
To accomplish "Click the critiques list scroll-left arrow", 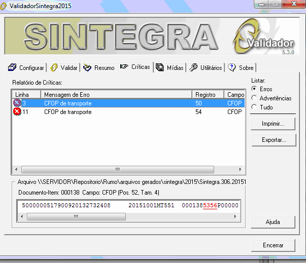I will click(x=16, y=169).
